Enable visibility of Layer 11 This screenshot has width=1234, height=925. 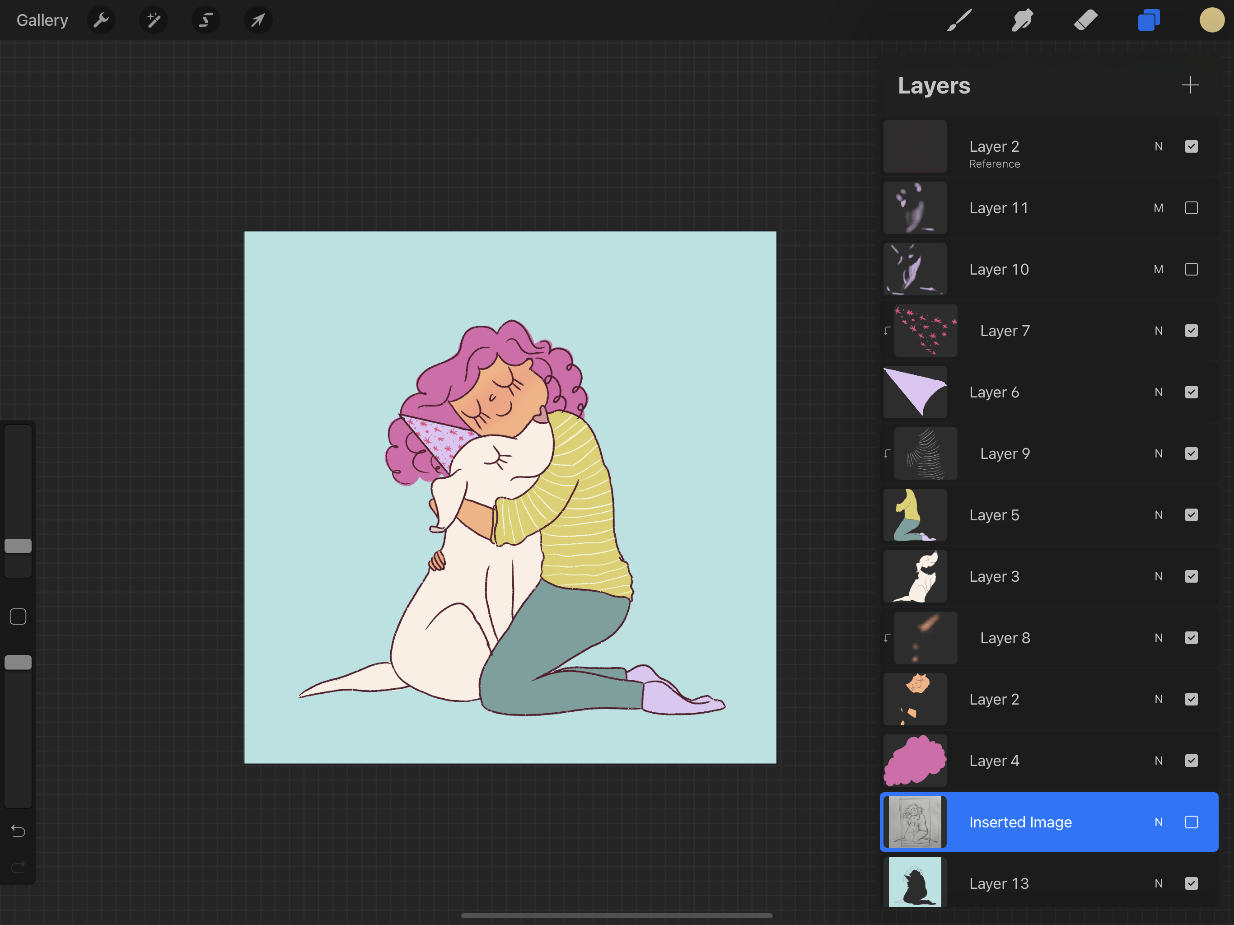1191,208
